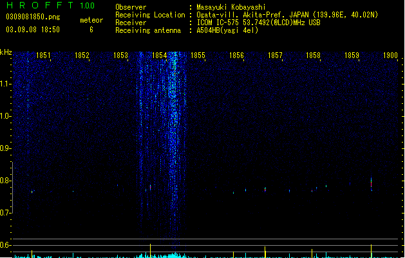Click the 1854 time axis label
Screen dimensions: 405x258
160,55
